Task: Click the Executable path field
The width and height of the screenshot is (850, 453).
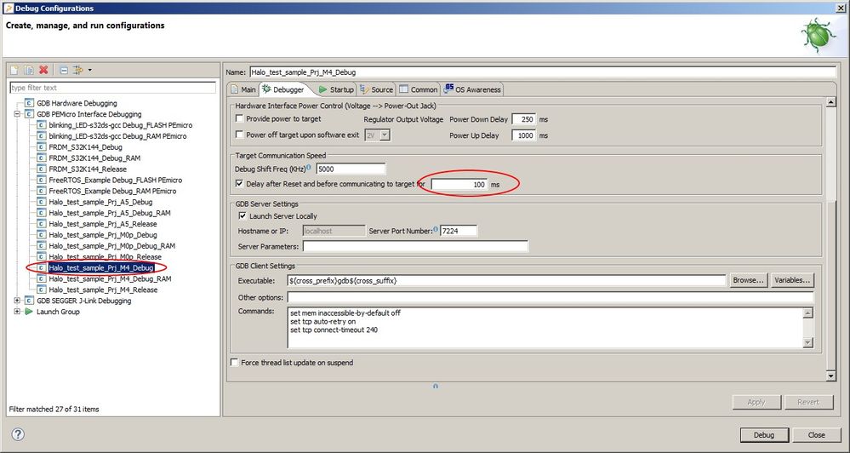Action: click(506, 280)
